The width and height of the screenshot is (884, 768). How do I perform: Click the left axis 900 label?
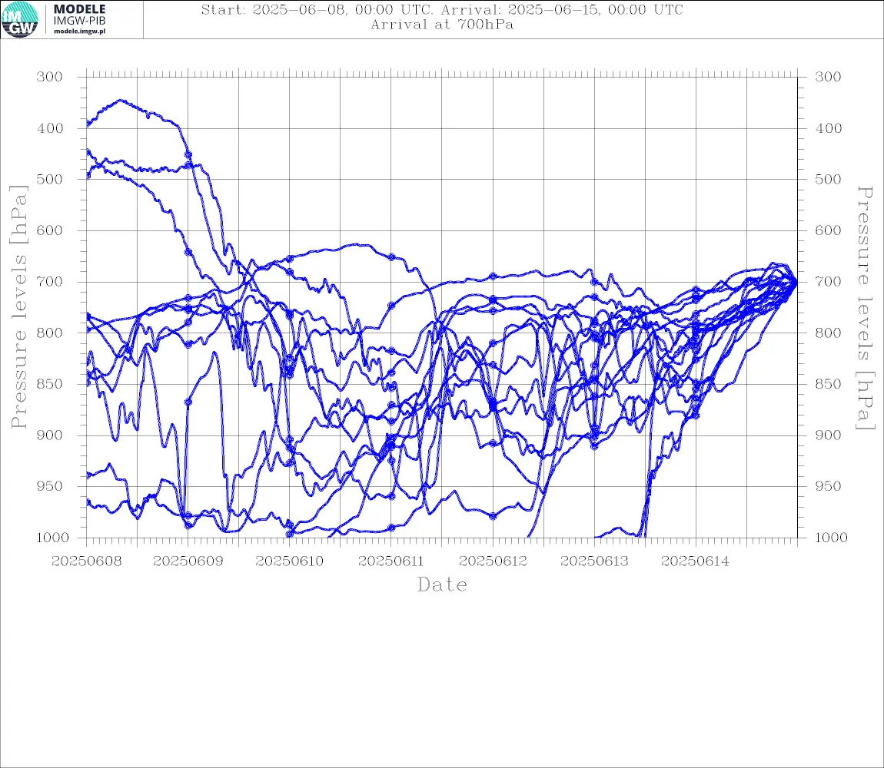[x=50, y=435]
